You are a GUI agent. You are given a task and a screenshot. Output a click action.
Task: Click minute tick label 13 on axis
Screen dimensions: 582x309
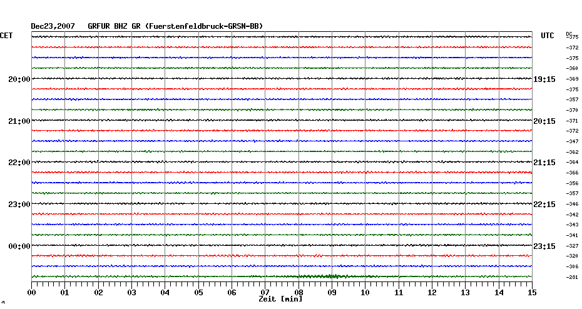click(x=466, y=293)
